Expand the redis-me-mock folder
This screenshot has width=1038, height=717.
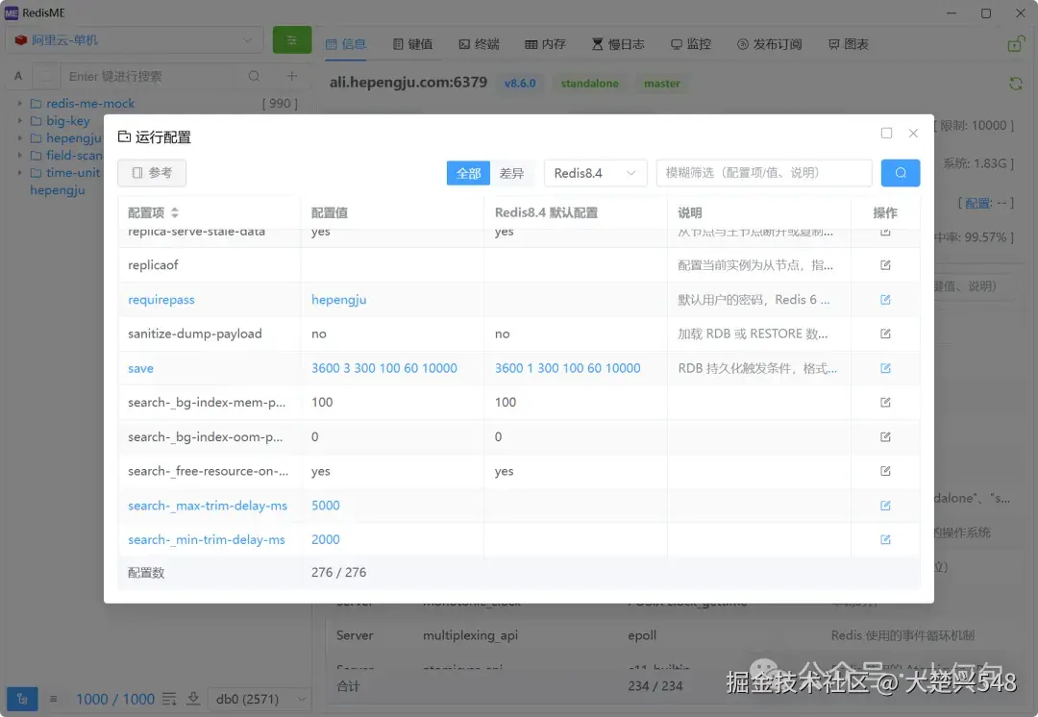tap(20, 103)
